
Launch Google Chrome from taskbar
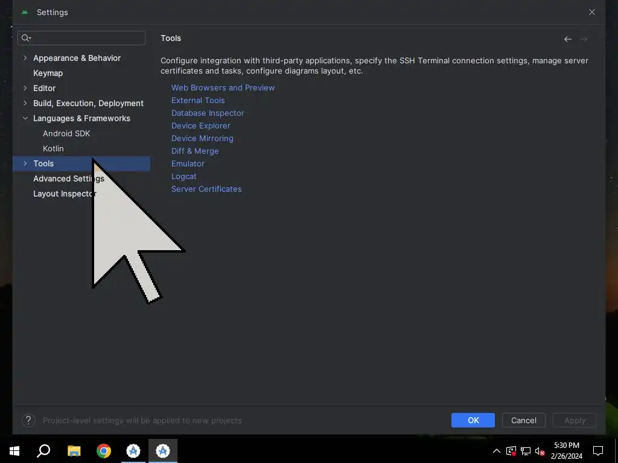[x=104, y=451]
